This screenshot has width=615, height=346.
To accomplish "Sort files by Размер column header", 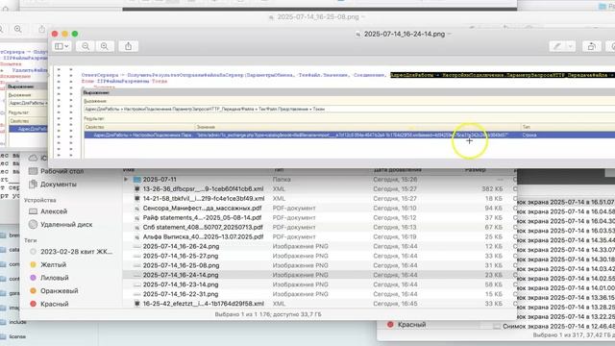I will (x=476, y=170).
